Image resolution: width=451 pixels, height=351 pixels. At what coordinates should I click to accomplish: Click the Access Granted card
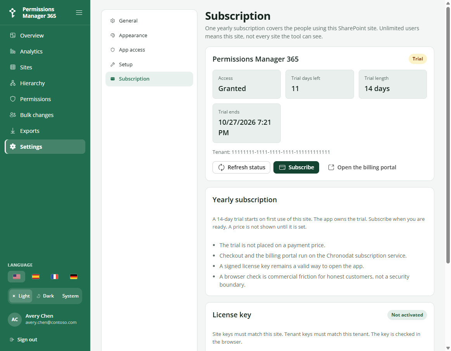[247, 84]
